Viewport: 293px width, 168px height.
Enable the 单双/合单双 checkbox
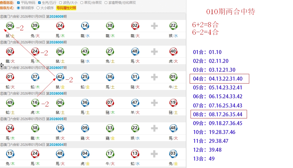(82, 3)
